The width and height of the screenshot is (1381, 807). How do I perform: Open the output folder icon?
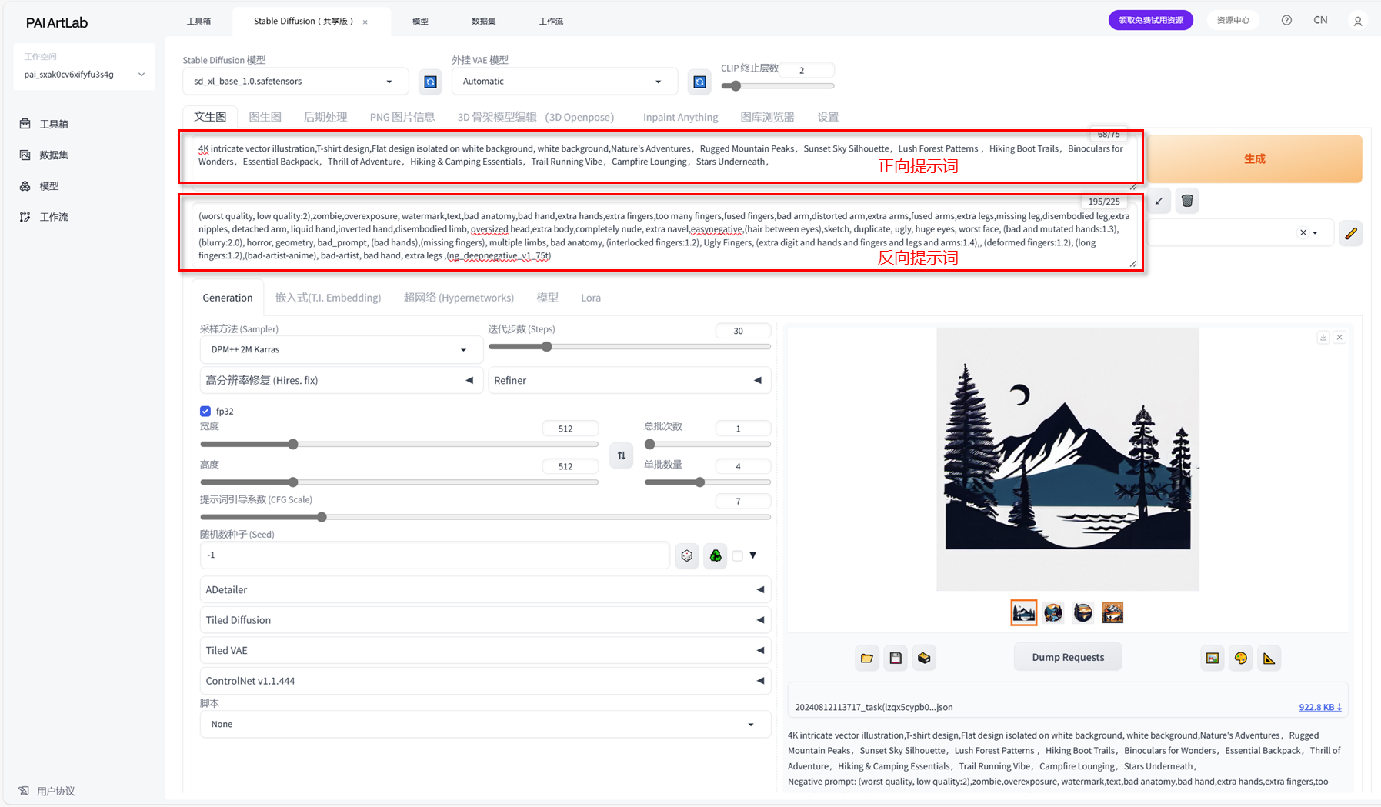coord(867,658)
